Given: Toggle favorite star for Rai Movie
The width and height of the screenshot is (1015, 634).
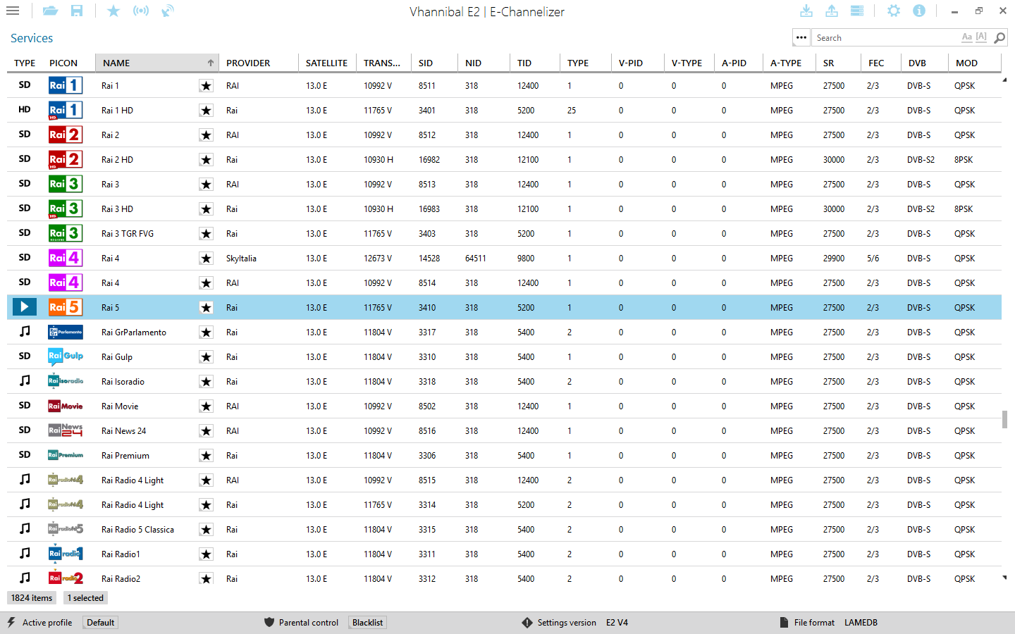Looking at the screenshot, I should (206, 406).
